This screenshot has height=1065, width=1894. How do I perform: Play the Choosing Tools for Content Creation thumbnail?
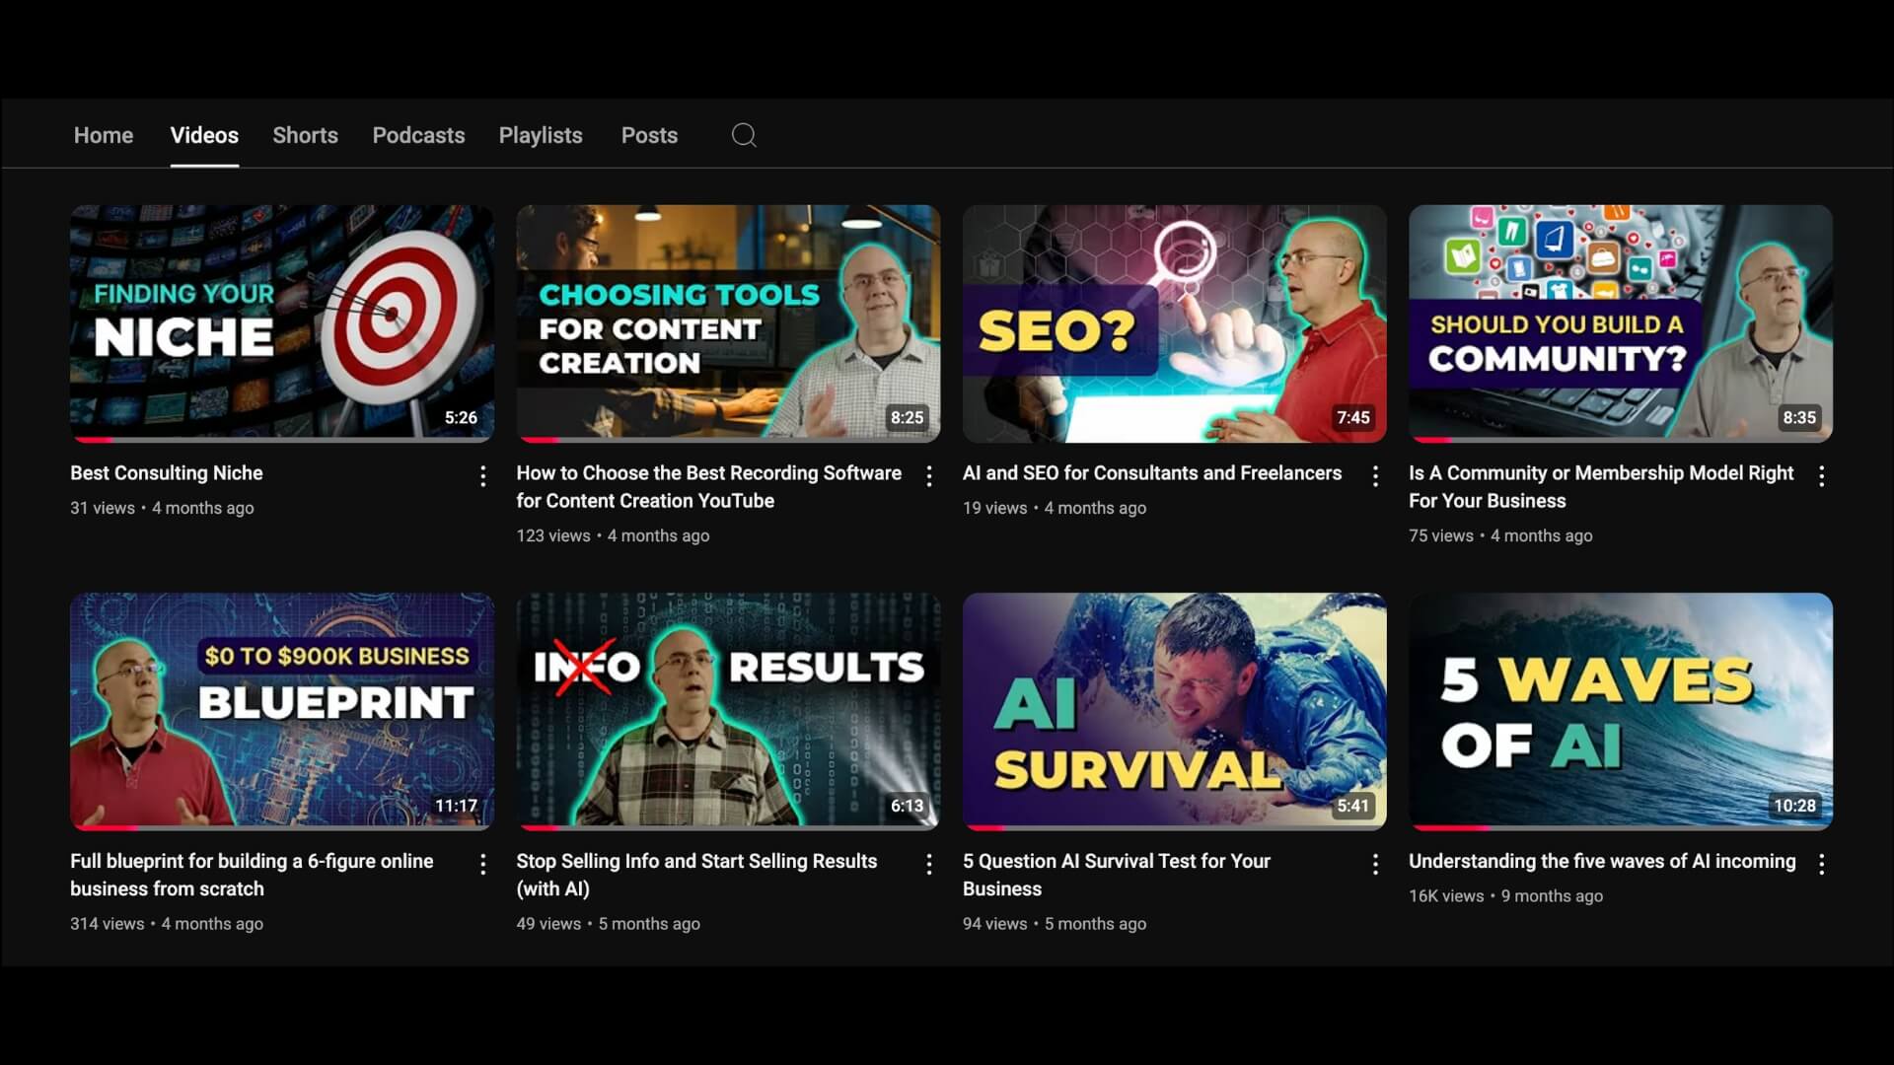click(x=728, y=323)
